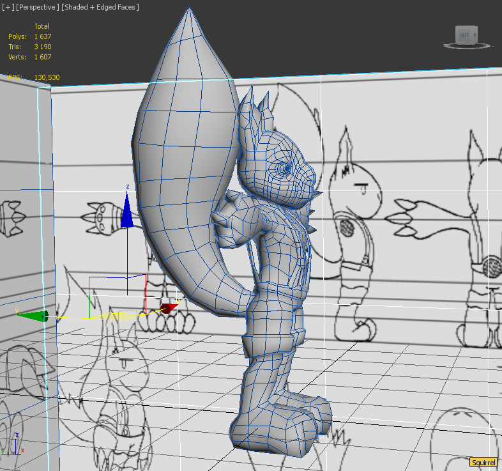Click the yellow XY plane gizmo handle
The image size is (502, 471).
coord(118,316)
